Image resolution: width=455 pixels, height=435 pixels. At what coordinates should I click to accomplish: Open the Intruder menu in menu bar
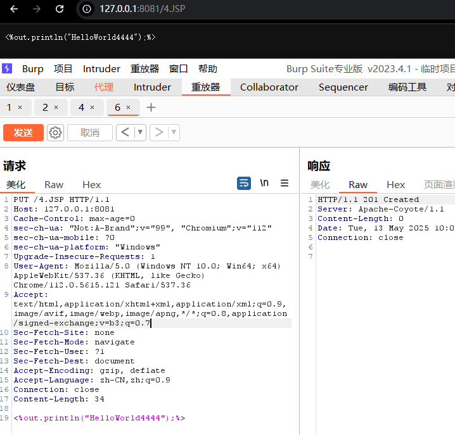[x=101, y=68]
